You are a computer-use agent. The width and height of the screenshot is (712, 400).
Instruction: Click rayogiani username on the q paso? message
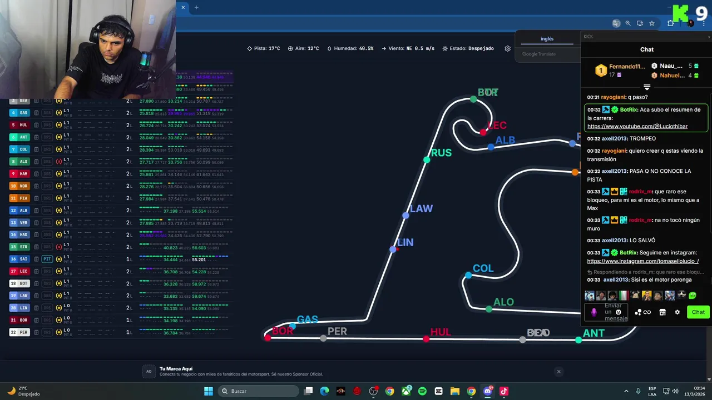614,97
